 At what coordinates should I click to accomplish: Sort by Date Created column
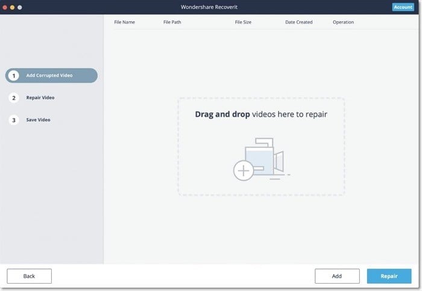pos(299,22)
